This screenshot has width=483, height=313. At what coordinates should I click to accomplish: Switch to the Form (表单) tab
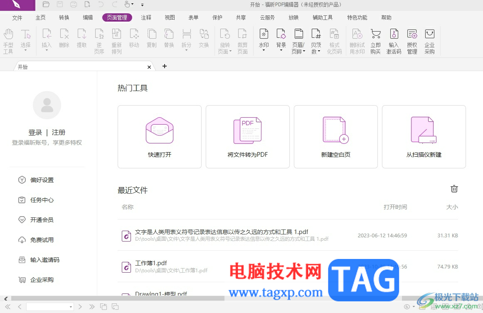coord(193,17)
